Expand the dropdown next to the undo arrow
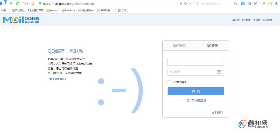 pos(27,4)
